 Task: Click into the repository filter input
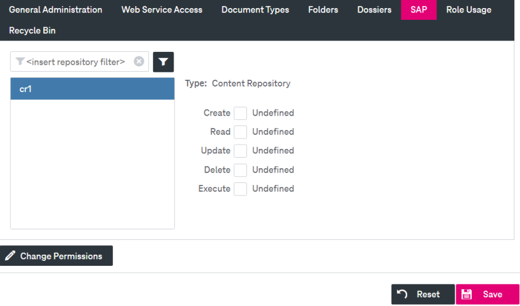point(79,62)
